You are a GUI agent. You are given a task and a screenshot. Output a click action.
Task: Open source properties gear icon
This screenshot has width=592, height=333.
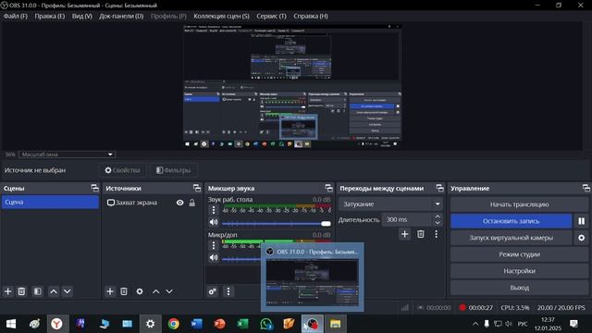[140, 291]
